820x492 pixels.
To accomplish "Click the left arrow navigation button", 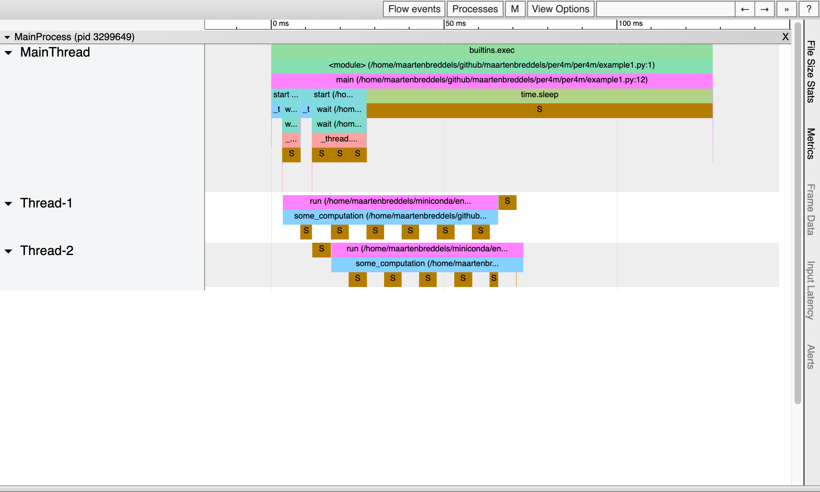I will tap(745, 9).
